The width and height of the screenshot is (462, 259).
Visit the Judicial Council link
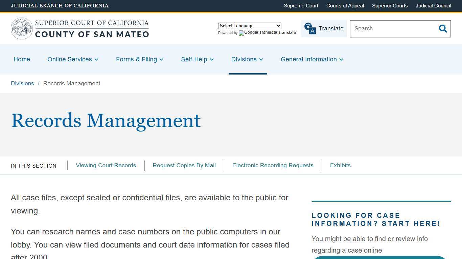point(433,6)
